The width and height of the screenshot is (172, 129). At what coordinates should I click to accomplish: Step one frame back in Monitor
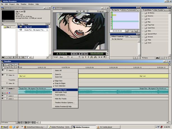[73, 54]
